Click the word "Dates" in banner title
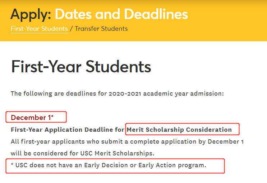Image resolution: width=267 pixels, height=183 pixels. (x=74, y=14)
